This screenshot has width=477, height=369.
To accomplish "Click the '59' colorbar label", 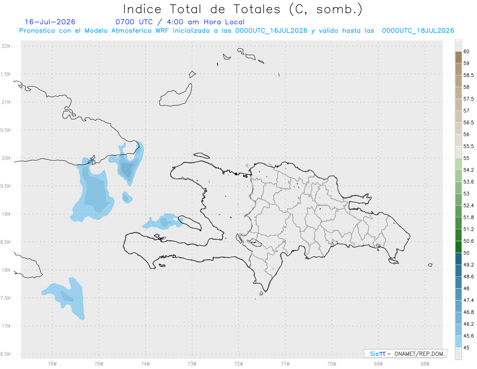I will (x=466, y=63).
